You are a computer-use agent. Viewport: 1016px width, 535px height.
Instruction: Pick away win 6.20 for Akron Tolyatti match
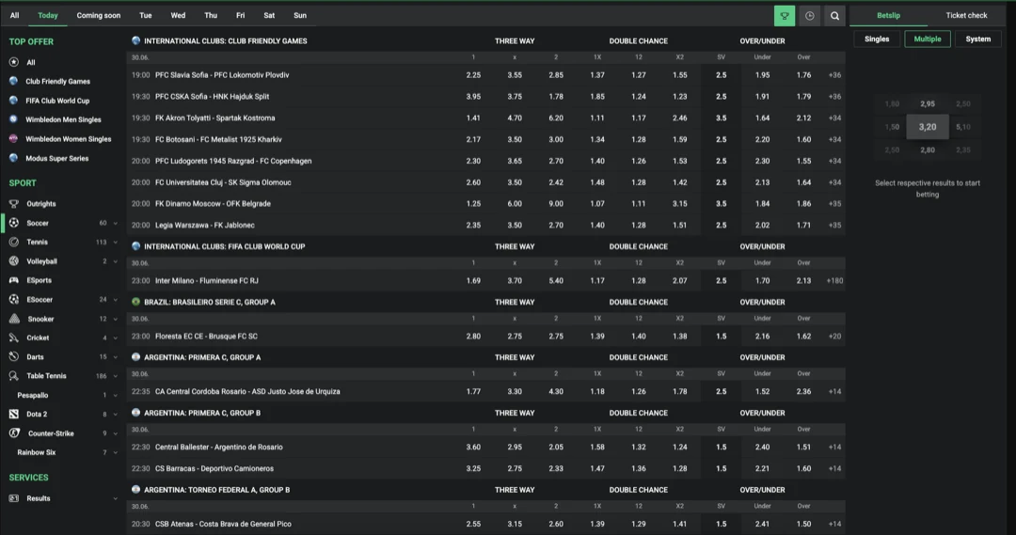tap(555, 118)
